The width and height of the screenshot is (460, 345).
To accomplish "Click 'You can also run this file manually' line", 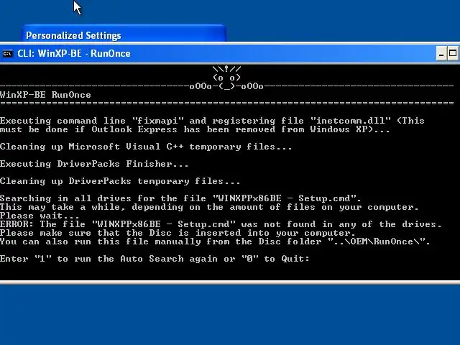I will pyautogui.click(x=215, y=241).
